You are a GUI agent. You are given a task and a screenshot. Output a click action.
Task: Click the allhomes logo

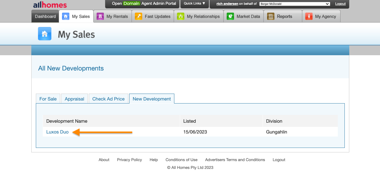pyautogui.click(x=50, y=5)
